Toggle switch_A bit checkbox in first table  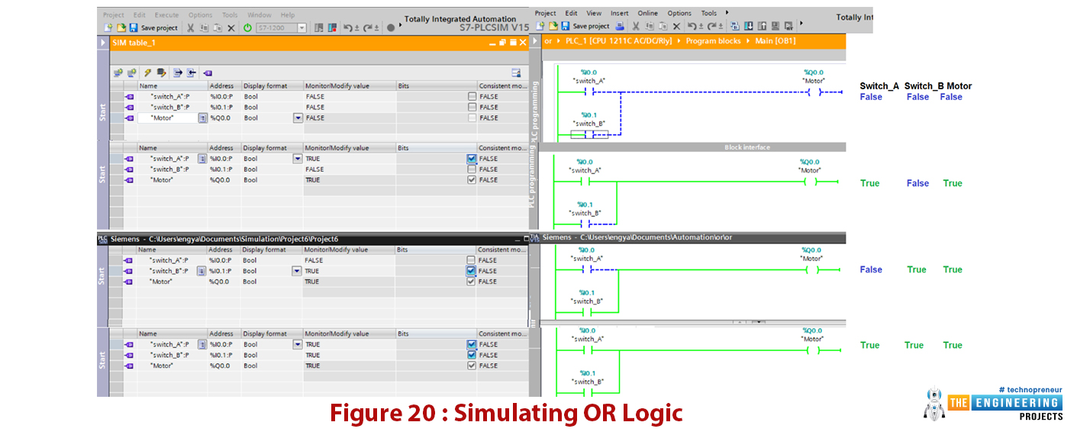coord(472,96)
